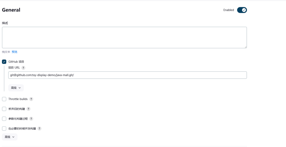Click the 项目 URL field label
Viewport: 286px width, 147px height.
pyautogui.click(x=14, y=68)
